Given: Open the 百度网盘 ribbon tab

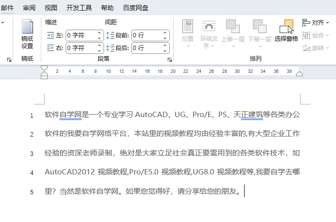Looking at the screenshot, I should (x=136, y=8).
